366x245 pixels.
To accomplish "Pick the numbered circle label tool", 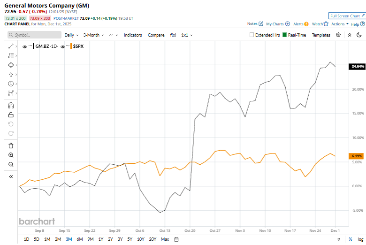I will pyautogui.click(x=11, y=84).
